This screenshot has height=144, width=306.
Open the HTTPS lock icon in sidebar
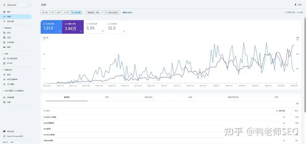(x=4, y=63)
